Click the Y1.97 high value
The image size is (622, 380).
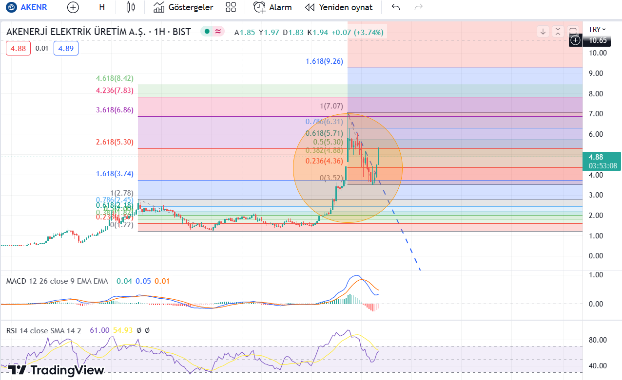click(269, 32)
